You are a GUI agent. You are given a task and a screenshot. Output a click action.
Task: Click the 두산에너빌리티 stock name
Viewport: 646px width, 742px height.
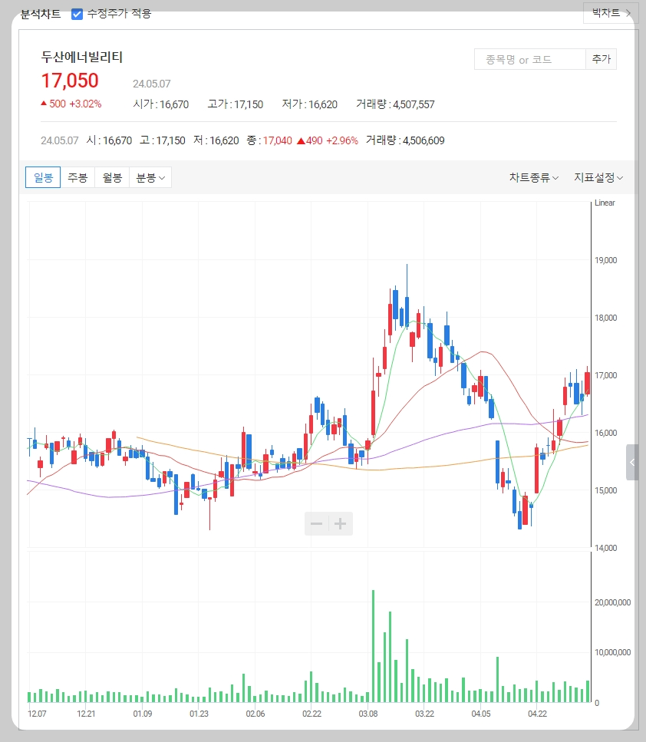click(82, 58)
